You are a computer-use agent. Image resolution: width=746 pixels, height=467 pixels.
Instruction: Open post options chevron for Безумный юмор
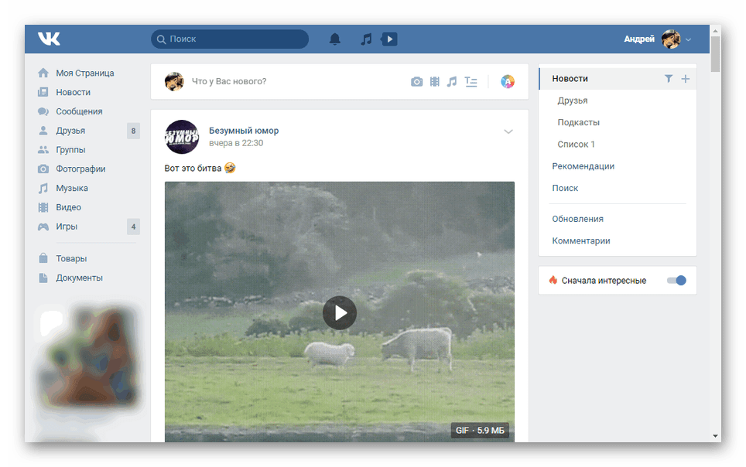(508, 131)
